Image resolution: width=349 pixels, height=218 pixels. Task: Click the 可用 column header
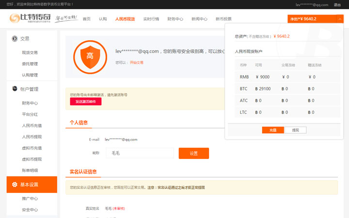coord(258,65)
